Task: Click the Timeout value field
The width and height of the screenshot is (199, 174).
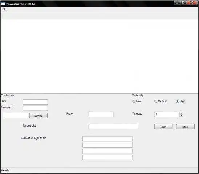Action: click(x=167, y=114)
